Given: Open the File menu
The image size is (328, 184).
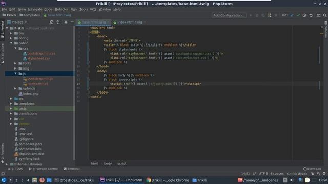Looking at the screenshot, I should click(4, 9).
